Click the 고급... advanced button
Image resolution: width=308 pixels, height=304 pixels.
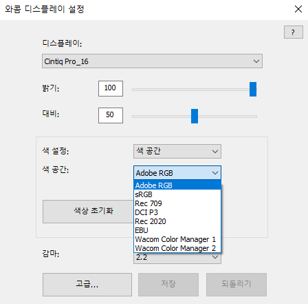pyautogui.click(x=87, y=285)
